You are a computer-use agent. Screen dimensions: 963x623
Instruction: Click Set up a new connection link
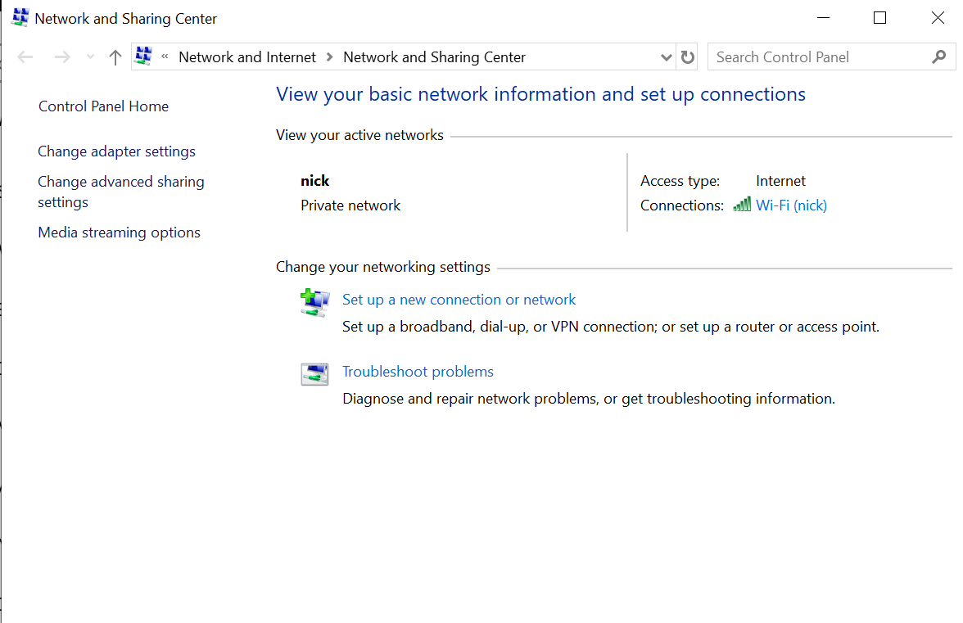point(459,300)
